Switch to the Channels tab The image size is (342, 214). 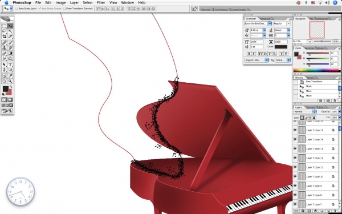click(x=311, y=107)
